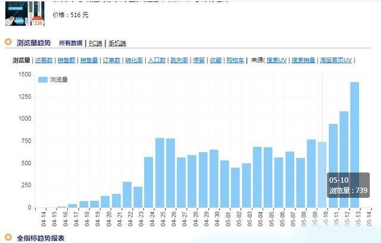Viewport: 381px width, 243px height.
Task: Click the 04-14 axis date label
Action: click(43, 219)
